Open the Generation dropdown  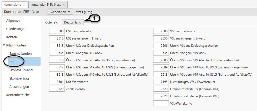pyautogui.click(x=60, y=12)
